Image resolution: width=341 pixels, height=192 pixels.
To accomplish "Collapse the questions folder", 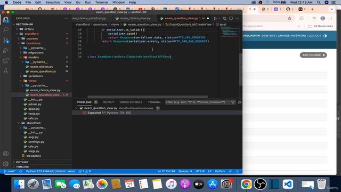I will tap(33, 43).
